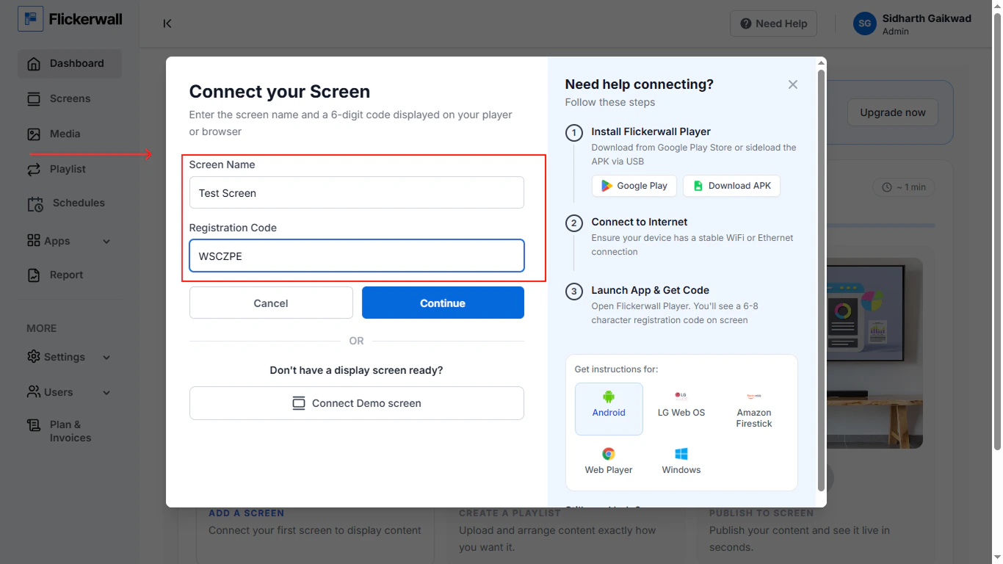Image resolution: width=1003 pixels, height=564 pixels.
Task: Click the Plan & Invoices receipt icon
Action: (x=34, y=425)
